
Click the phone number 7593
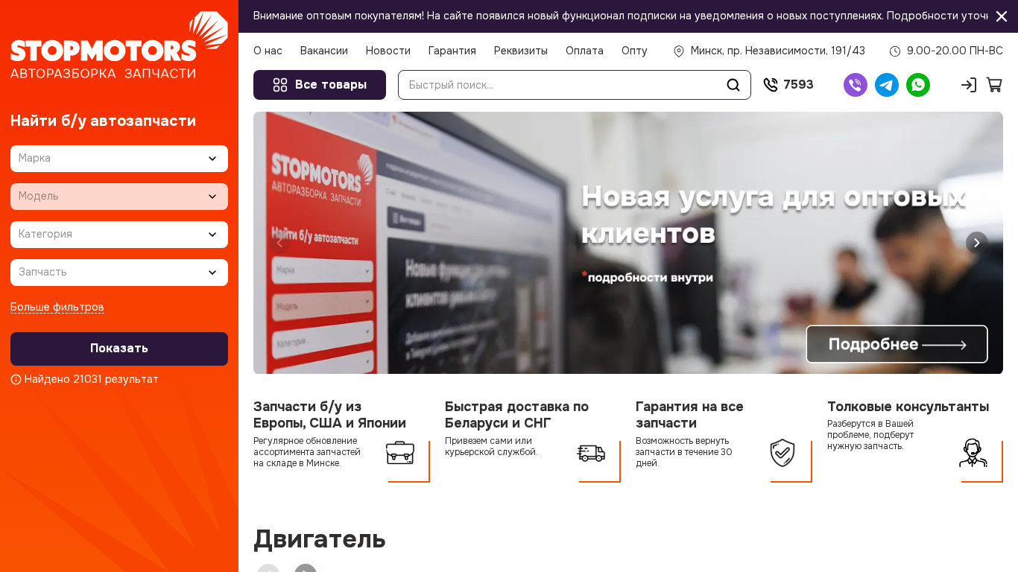tap(798, 85)
